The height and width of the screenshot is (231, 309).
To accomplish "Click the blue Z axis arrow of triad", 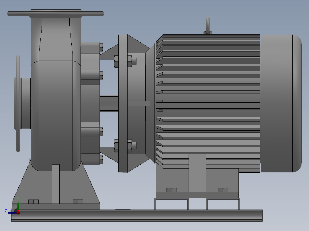I will pyautogui.click(x=12, y=213).
